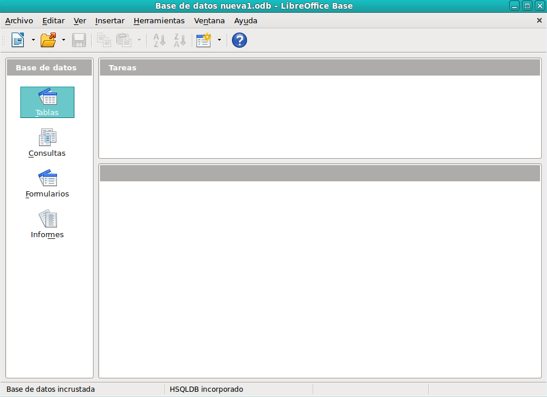This screenshot has height=397, width=547.
Task: Sort ascending with the A-Z icon
Action: [159, 40]
